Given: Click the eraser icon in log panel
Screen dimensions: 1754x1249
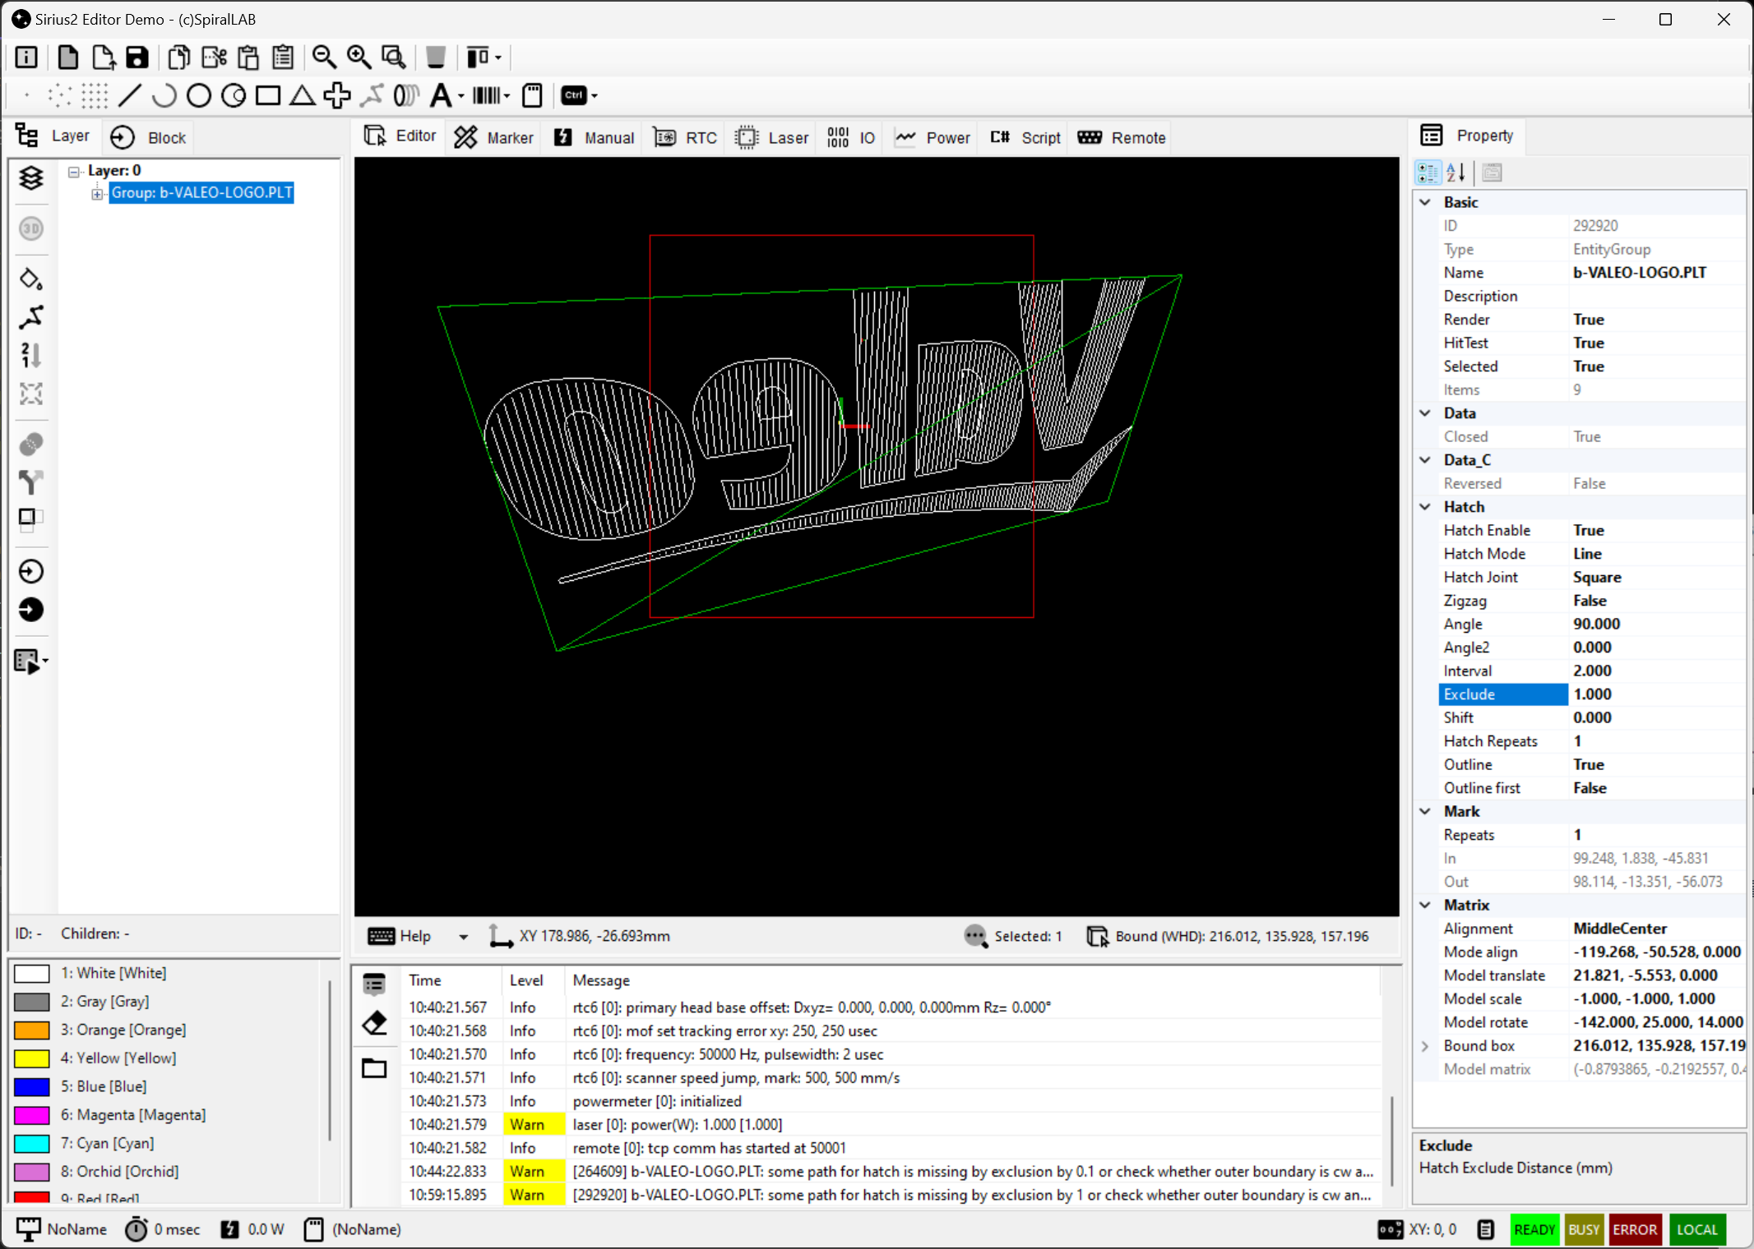Looking at the screenshot, I should pyautogui.click(x=375, y=1023).
